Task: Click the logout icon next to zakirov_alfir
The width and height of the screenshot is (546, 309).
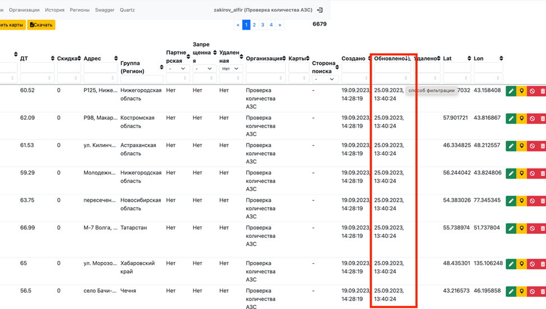Action: coord(320,10)
